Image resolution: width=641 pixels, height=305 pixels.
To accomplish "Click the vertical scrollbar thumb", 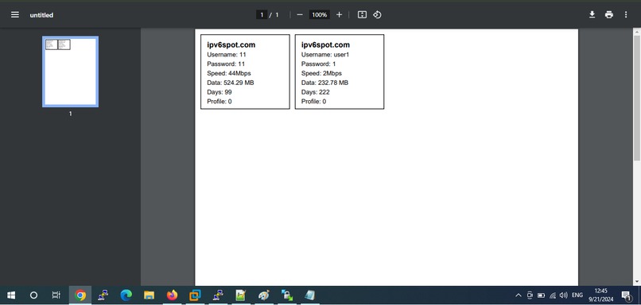I will (x=636, y=98).
